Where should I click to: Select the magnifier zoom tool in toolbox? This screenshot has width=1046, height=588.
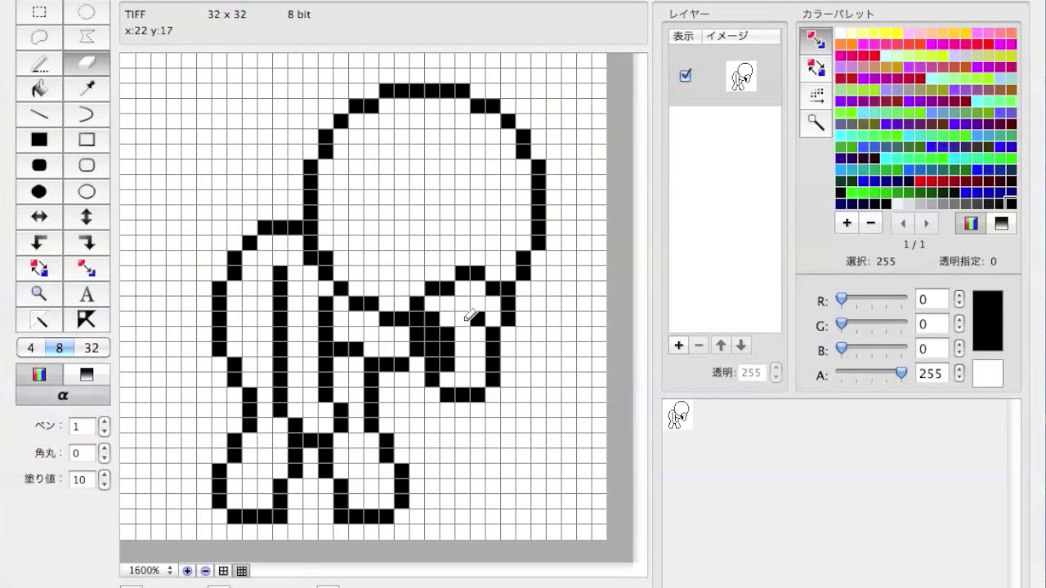(x=39, y=294)
